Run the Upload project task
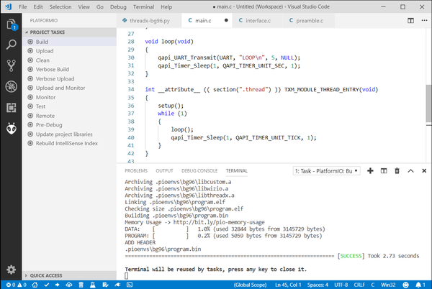This screenshot has width=432, height=289. pos(69,51)
